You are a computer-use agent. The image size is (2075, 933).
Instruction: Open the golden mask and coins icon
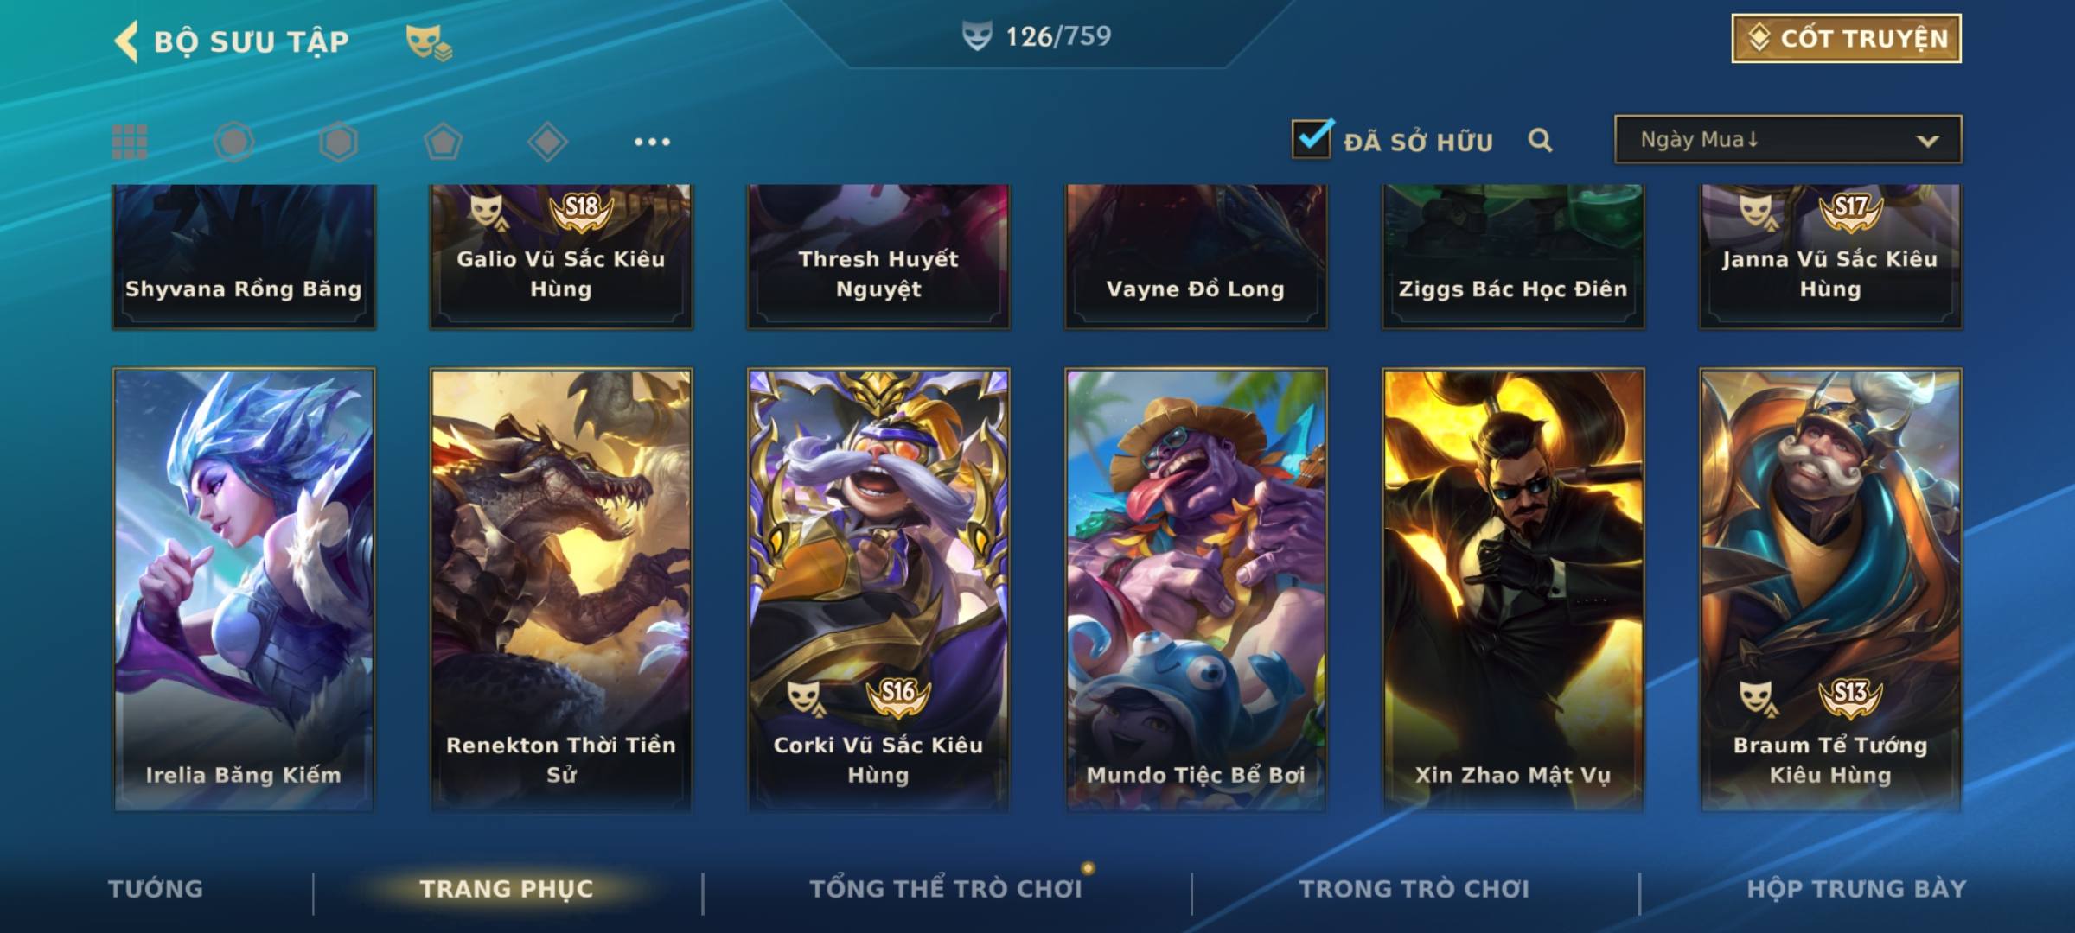(429, 41)
